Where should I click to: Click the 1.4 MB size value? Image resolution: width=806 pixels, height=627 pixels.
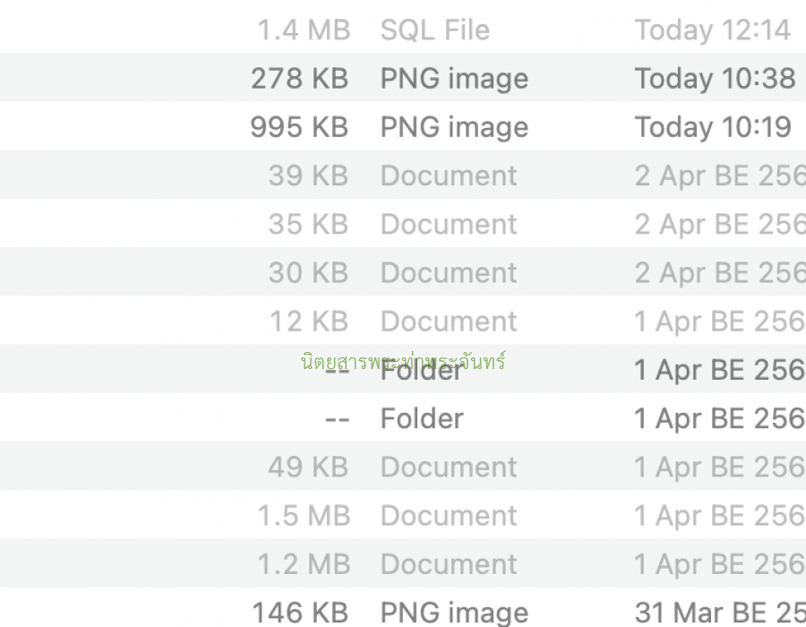tap(304, 30)
